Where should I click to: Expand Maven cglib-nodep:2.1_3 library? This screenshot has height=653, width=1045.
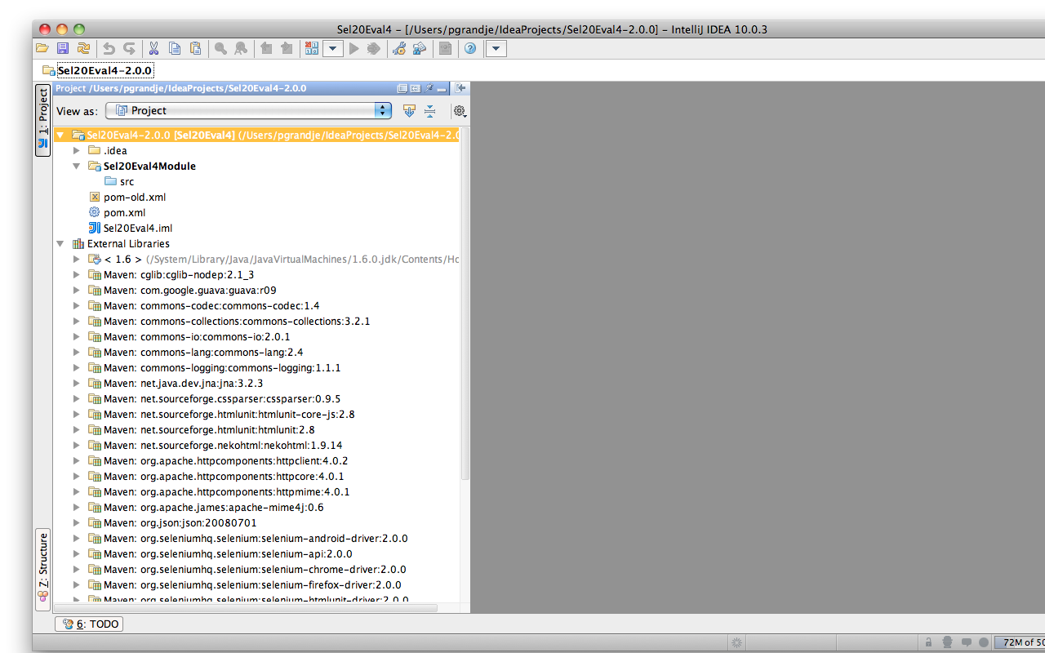tap(76, 274)
